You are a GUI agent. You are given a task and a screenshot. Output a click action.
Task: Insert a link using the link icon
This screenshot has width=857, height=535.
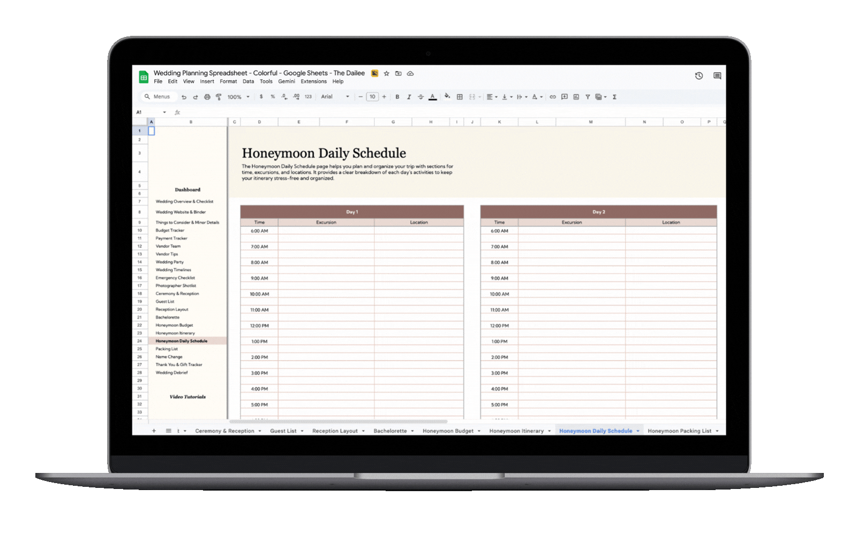click(553, 97)
